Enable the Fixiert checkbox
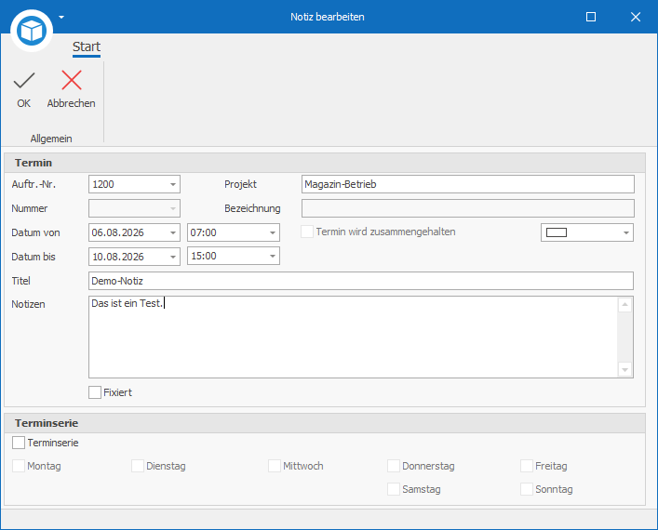Viewport: 658px width, 530px height. (95, 392)
